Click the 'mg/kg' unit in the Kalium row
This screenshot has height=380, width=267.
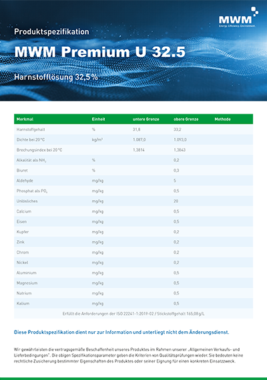coord(97,304)
